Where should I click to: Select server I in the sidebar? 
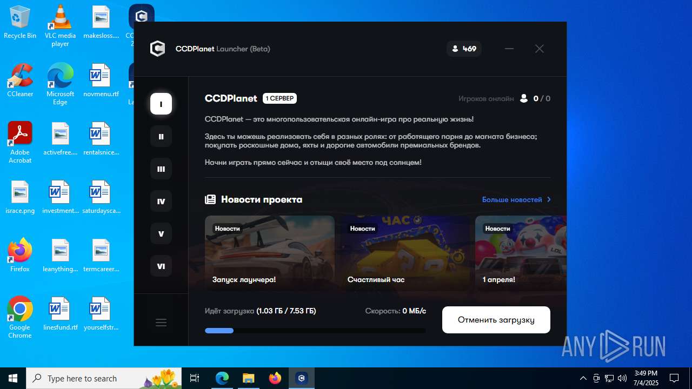161,104
